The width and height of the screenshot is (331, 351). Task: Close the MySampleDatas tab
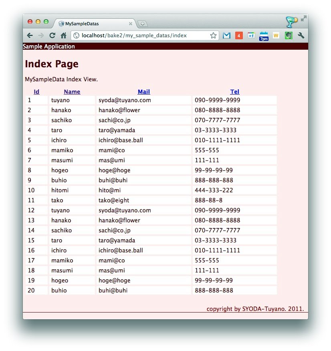[x=131, y=24]
